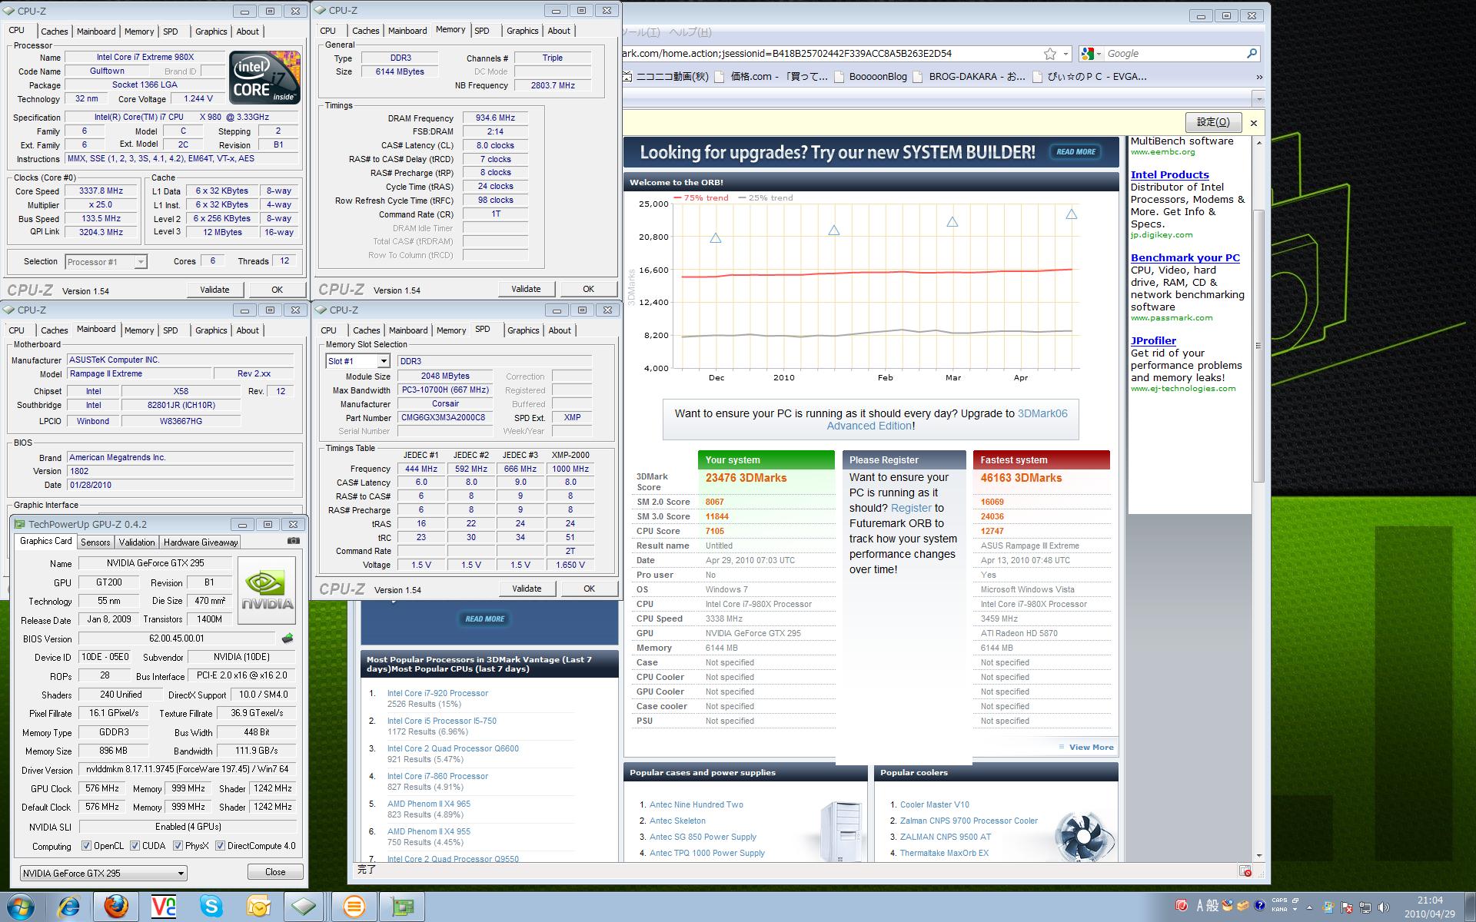
Task: Expand the hidden tray icons arrow
Action: tap(1309, 907)
